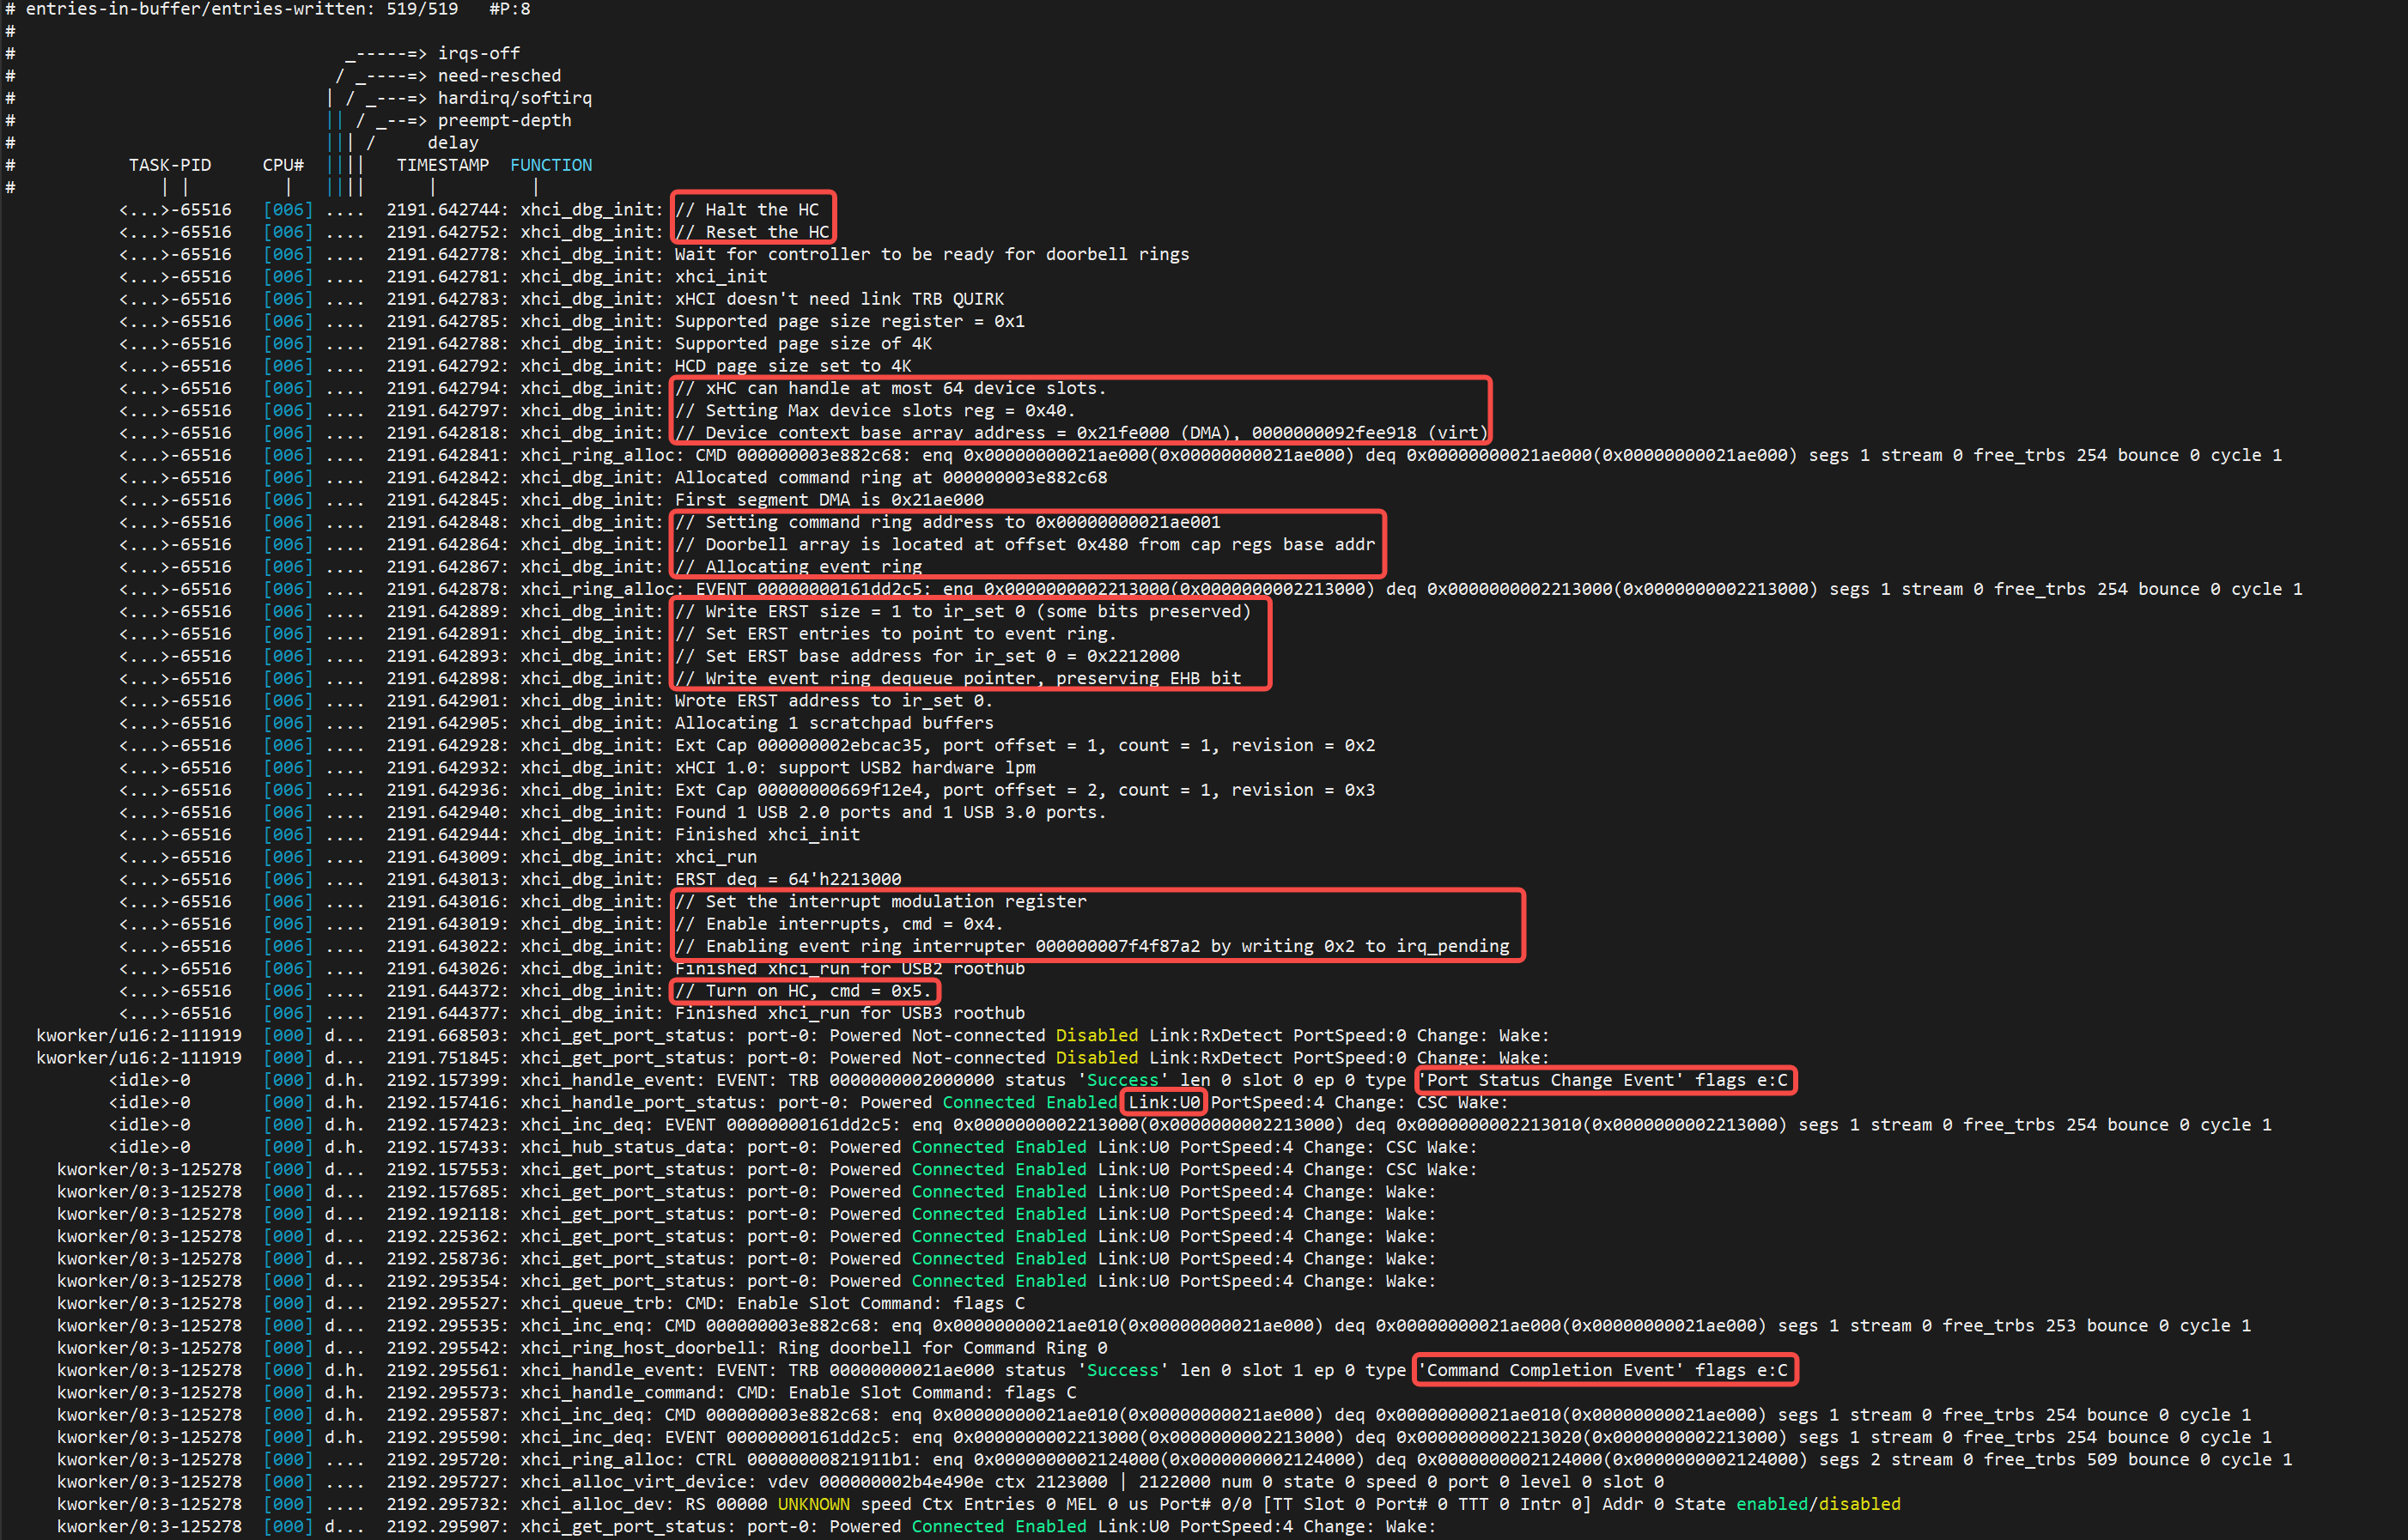The height and width of the screenshot is (1540, 2408).
Task: Click 'Device context base array address' line
Action: pos(1080,433)
